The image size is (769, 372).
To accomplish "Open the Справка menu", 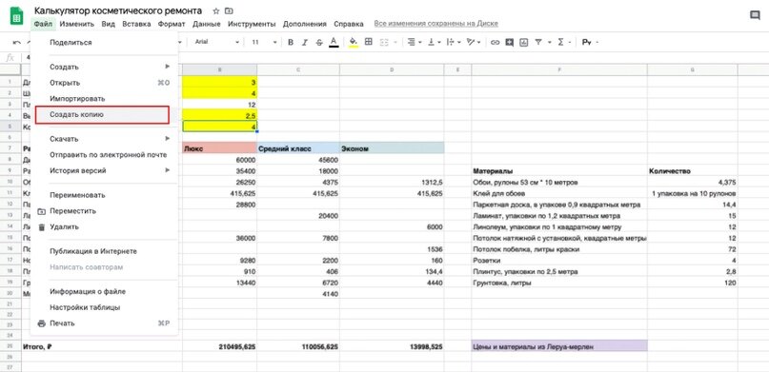I will (349, 24).
